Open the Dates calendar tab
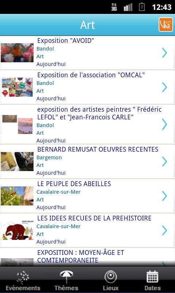 pyautogui.click(x=152, y=280)
